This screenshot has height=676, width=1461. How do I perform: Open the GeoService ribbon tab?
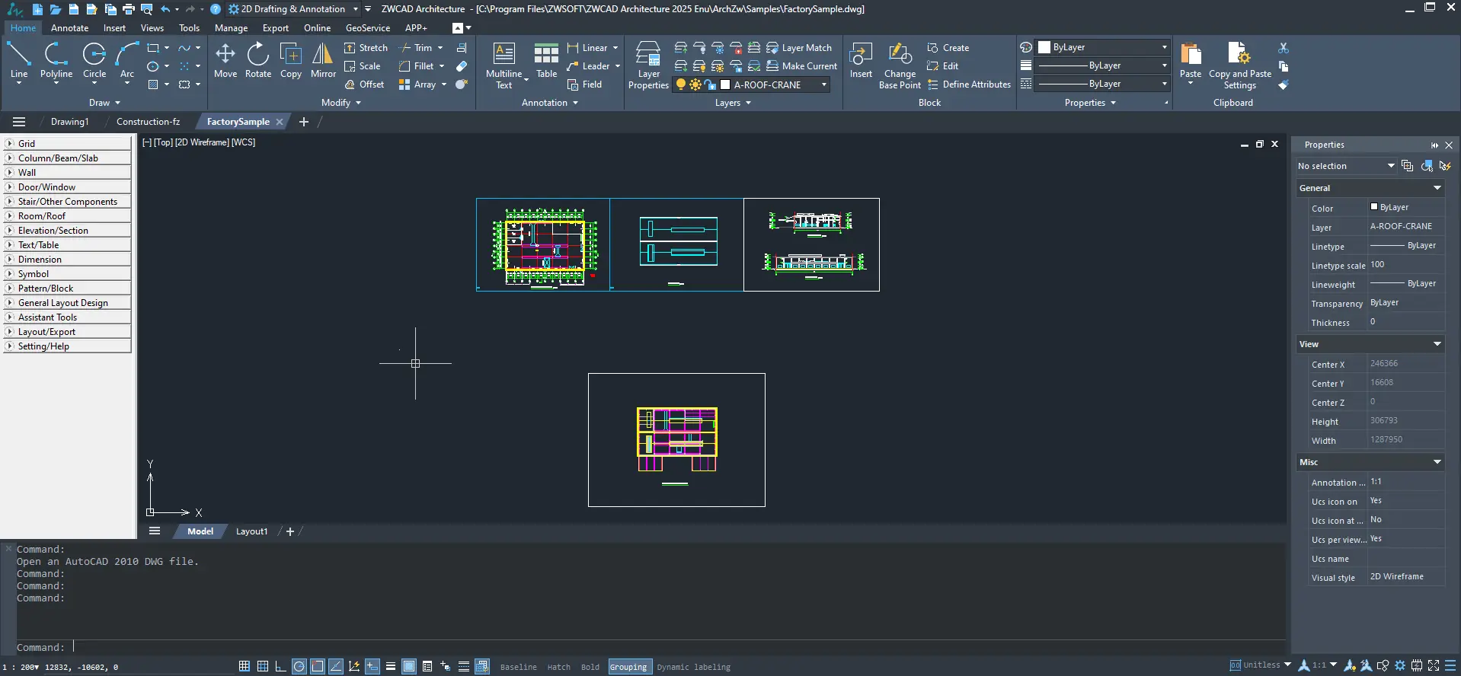tap(368, 28)
